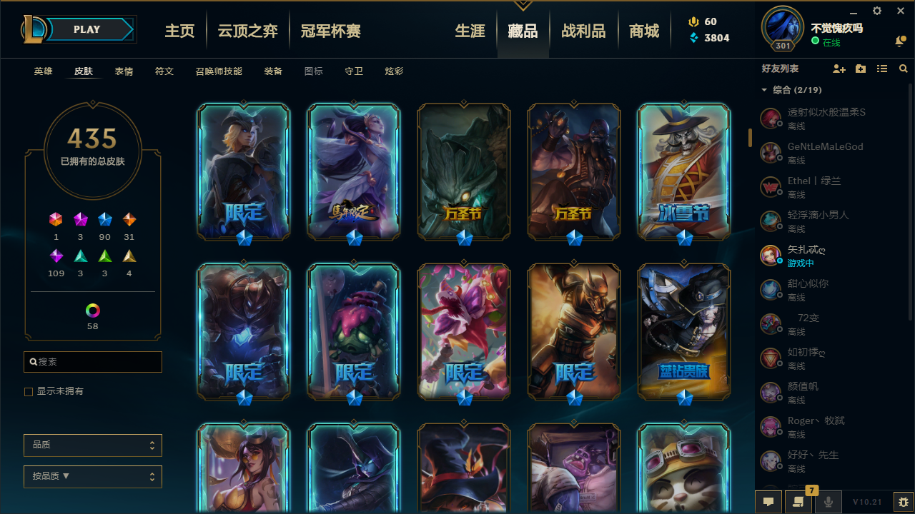
Task: Switch to the 英雄 sub-tab
Action: [44, 71]
